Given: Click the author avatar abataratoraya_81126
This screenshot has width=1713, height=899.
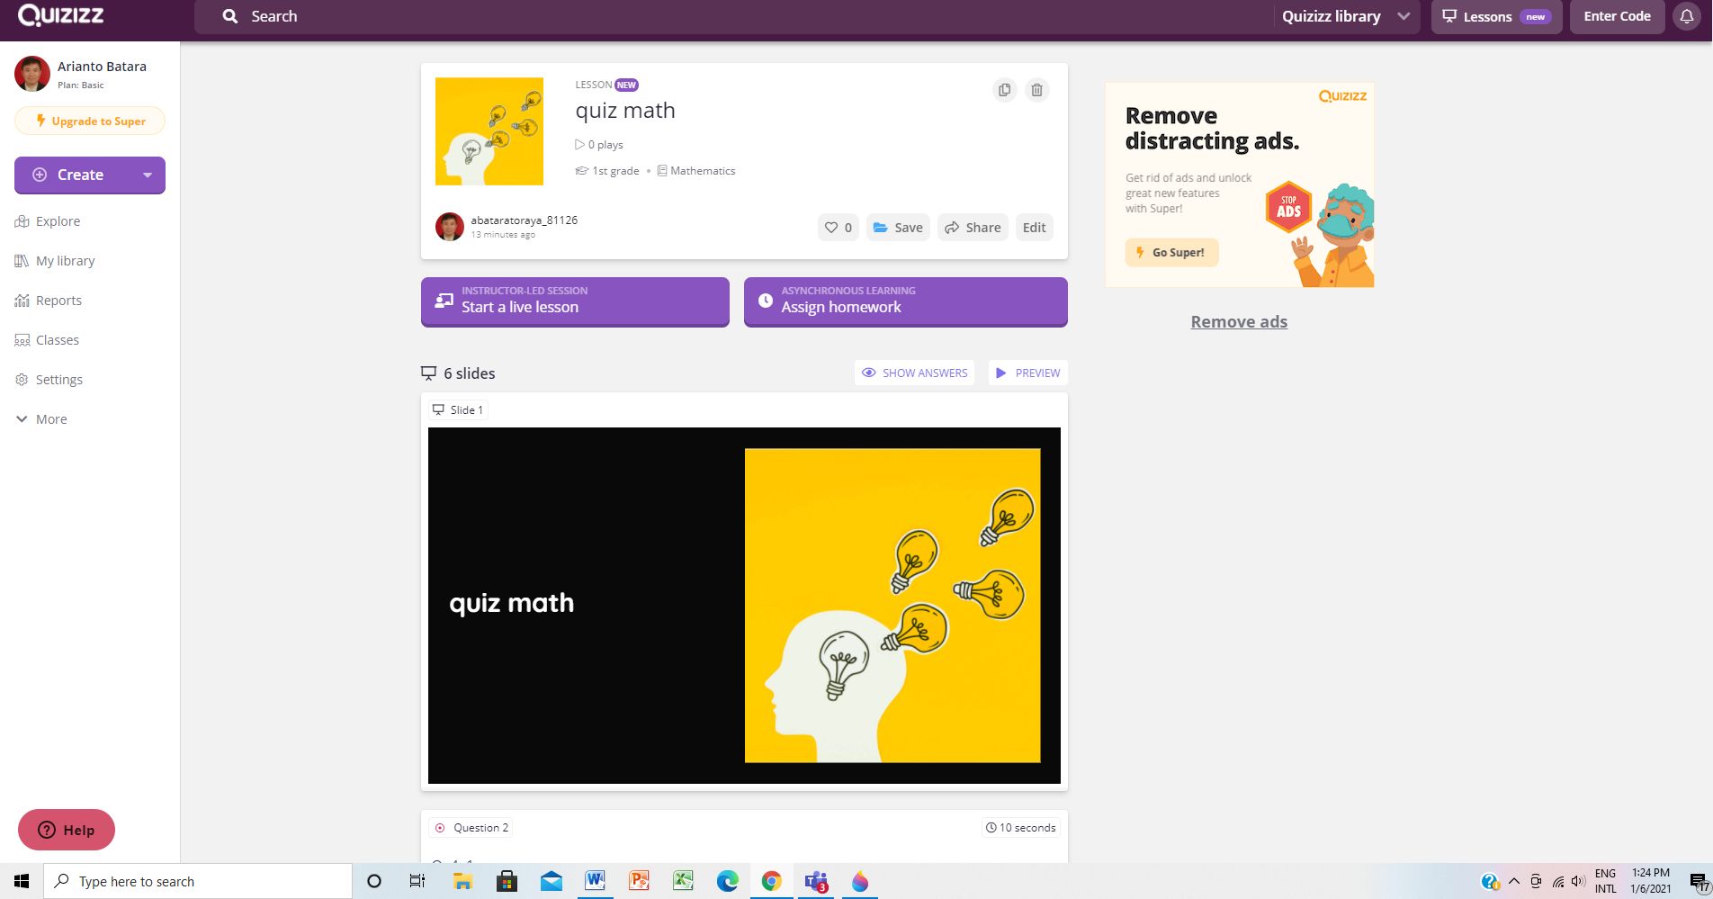Looking at the screenshot, I should pos(450,227).
